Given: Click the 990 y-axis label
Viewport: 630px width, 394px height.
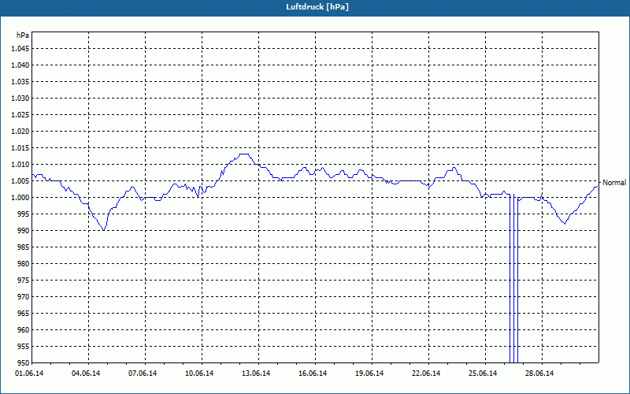Looking at the screenshot, I should pyautogui.click(x=24, y=230).
